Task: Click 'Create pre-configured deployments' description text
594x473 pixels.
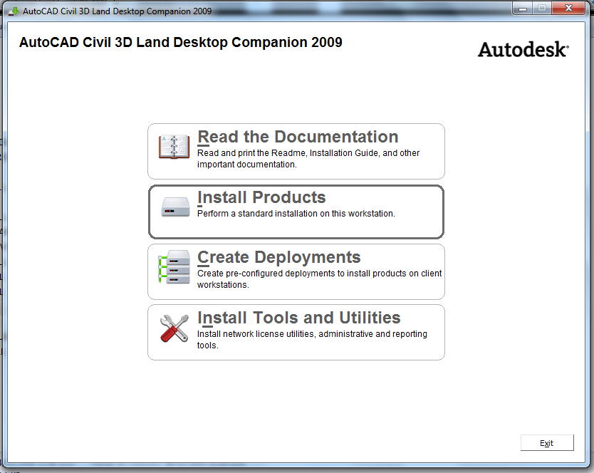Action: click(319, 279)
